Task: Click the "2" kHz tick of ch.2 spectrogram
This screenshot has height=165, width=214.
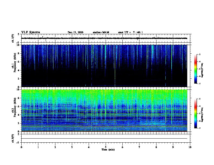Action: pyautogui.click(x=19, y=123)
